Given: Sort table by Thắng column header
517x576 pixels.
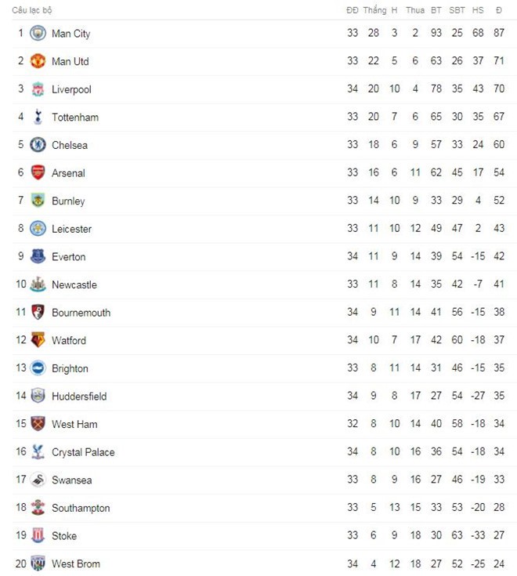Looking at the screenshot, I should pyautogui.click(x=374, y=10).
